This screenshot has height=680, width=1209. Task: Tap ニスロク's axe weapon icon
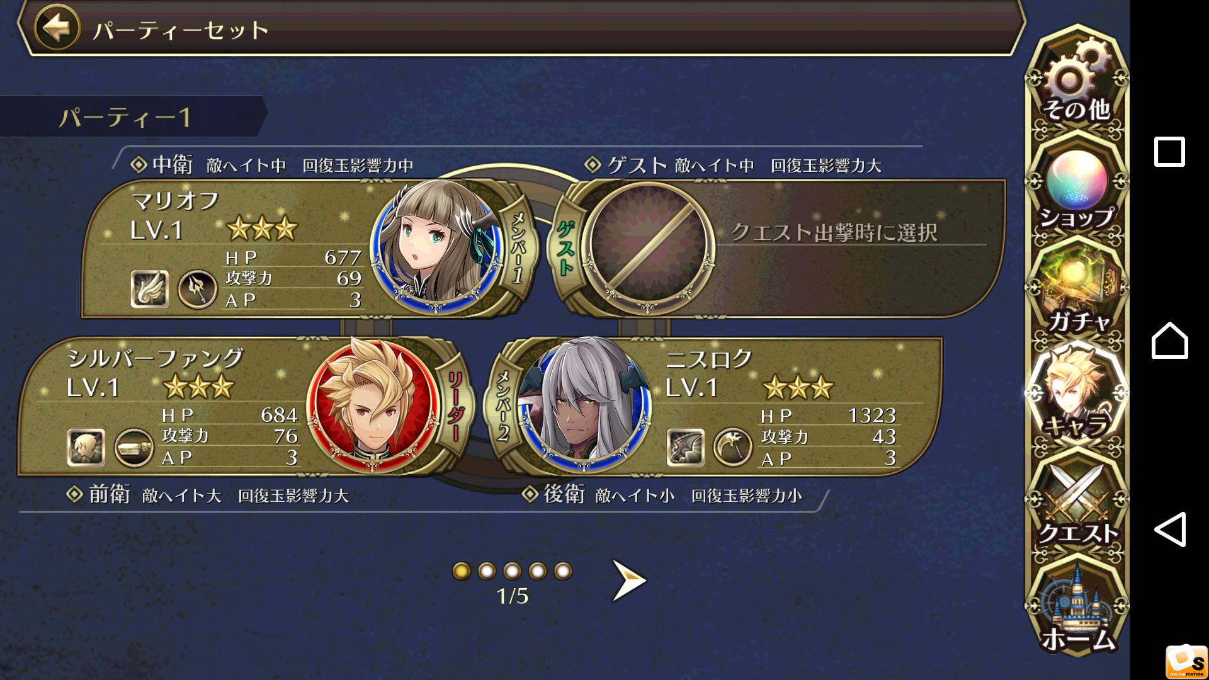(732, 447)
